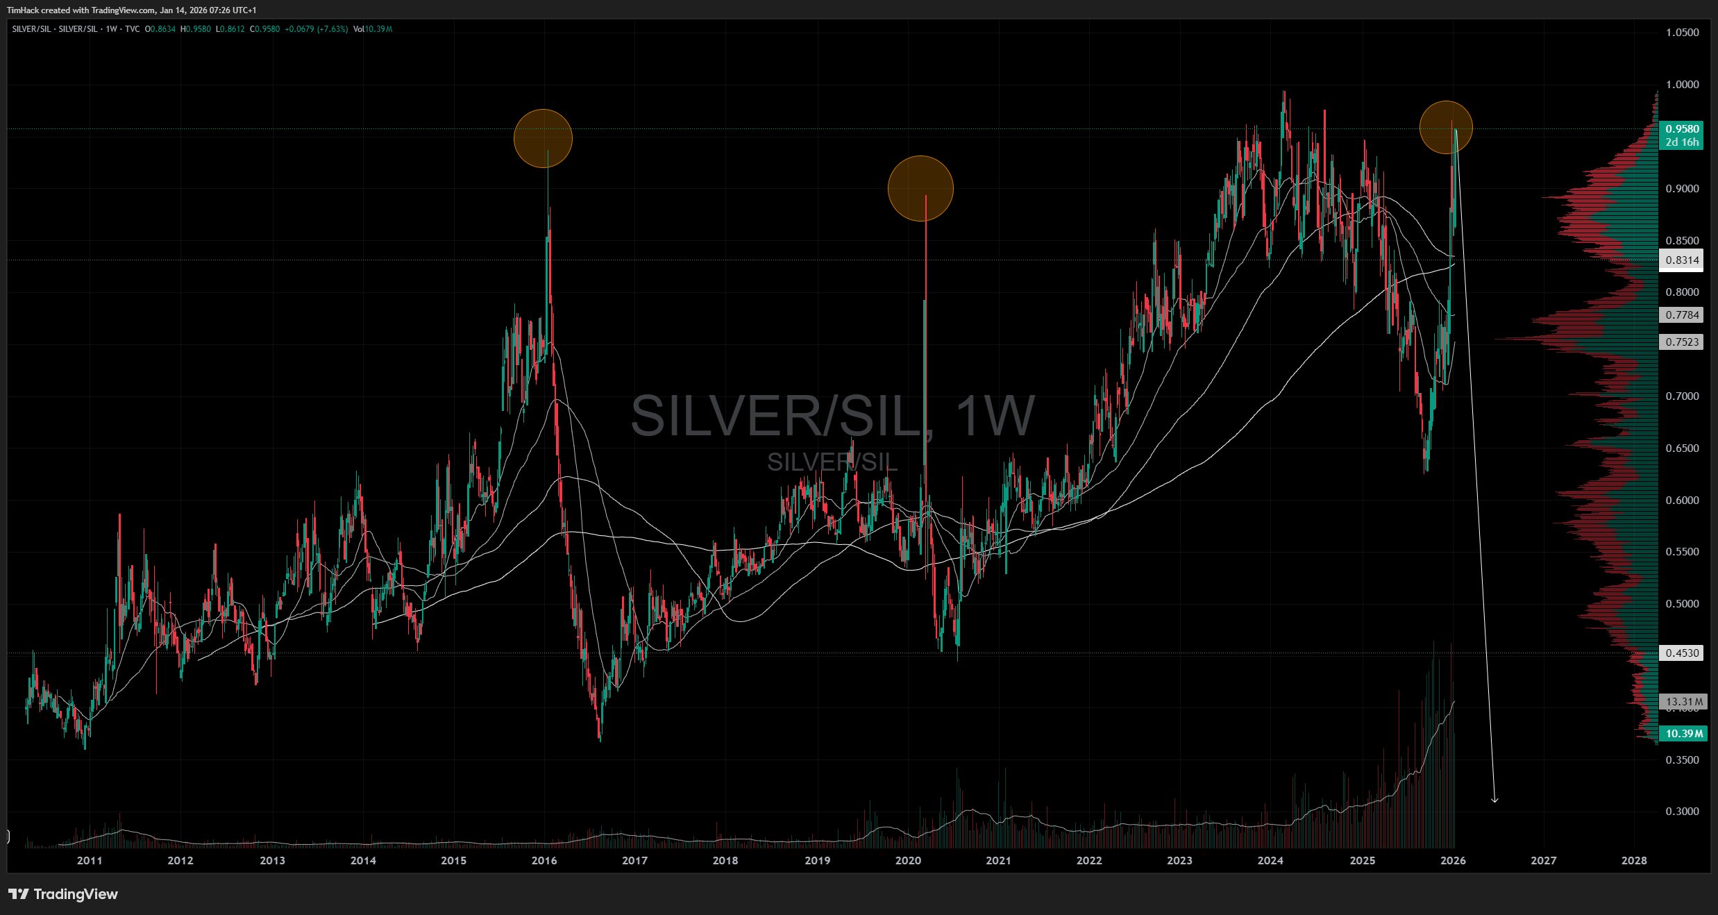This screenshot has height=915, width=1718.
Task: Click the 0.4530 horizontal level label
Action: pos(1682,653)
